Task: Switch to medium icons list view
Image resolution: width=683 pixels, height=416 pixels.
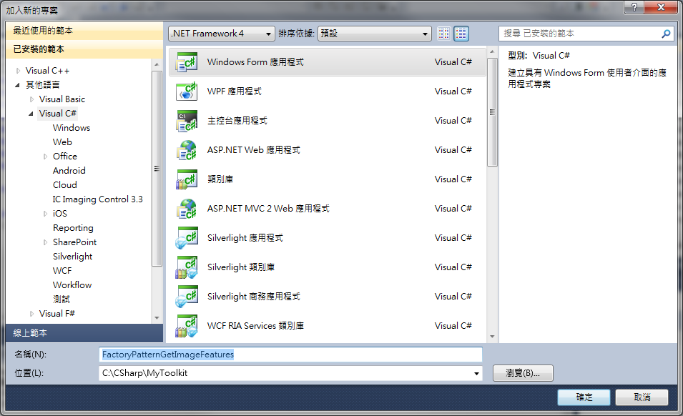Action: (461, 34)
